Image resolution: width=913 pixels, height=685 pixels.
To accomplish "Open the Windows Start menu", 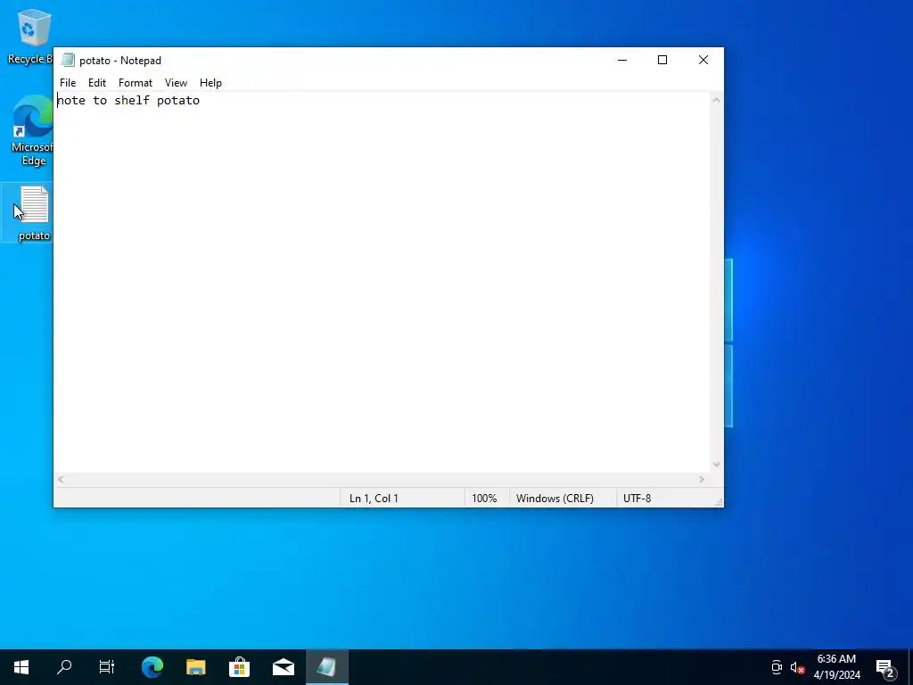I will click(21, 667).
